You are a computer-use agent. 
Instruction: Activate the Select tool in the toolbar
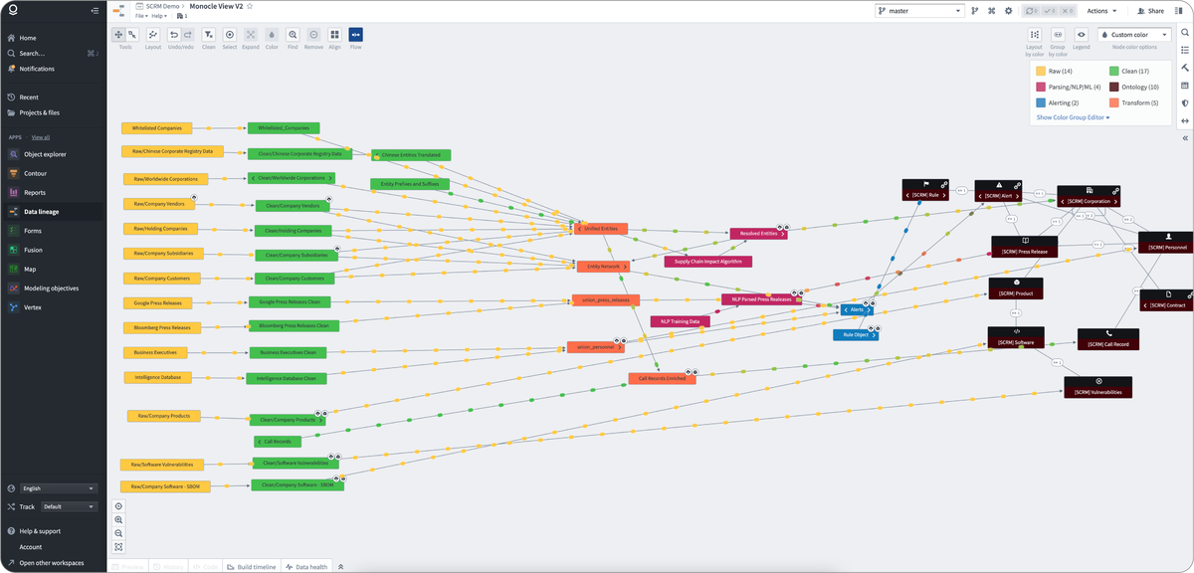[230, 35]
